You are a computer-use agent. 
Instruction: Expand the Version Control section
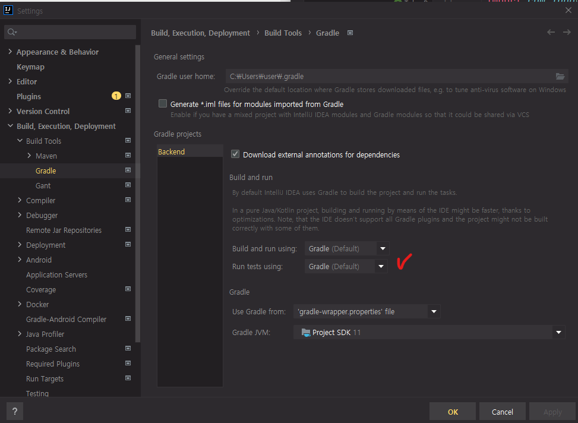10,111
